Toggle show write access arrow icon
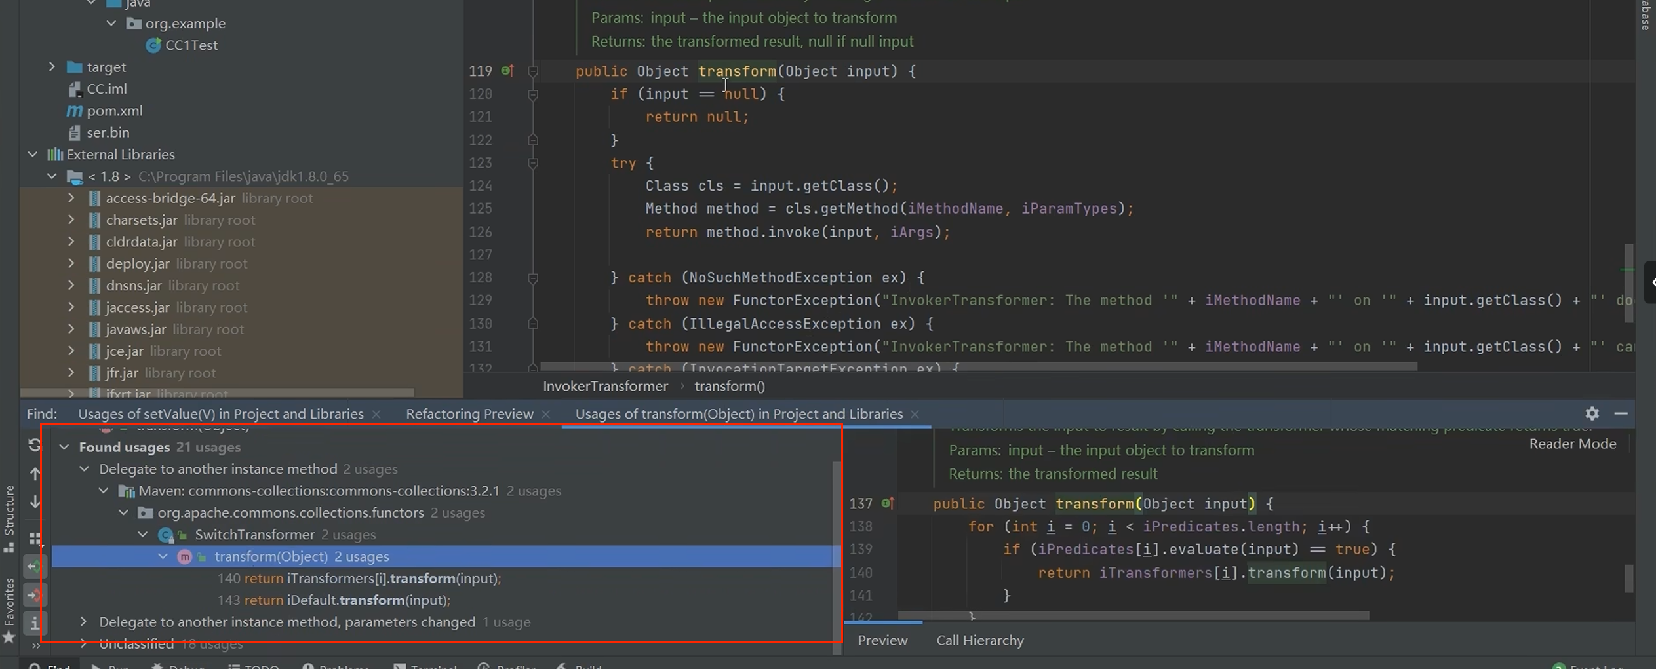This screenshot has width=1656, height=669. tap(35, 595)
